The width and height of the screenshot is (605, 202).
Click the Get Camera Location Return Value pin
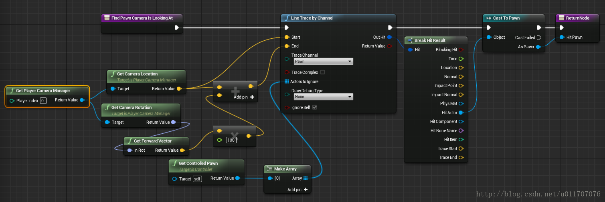(x=179, y=89)
